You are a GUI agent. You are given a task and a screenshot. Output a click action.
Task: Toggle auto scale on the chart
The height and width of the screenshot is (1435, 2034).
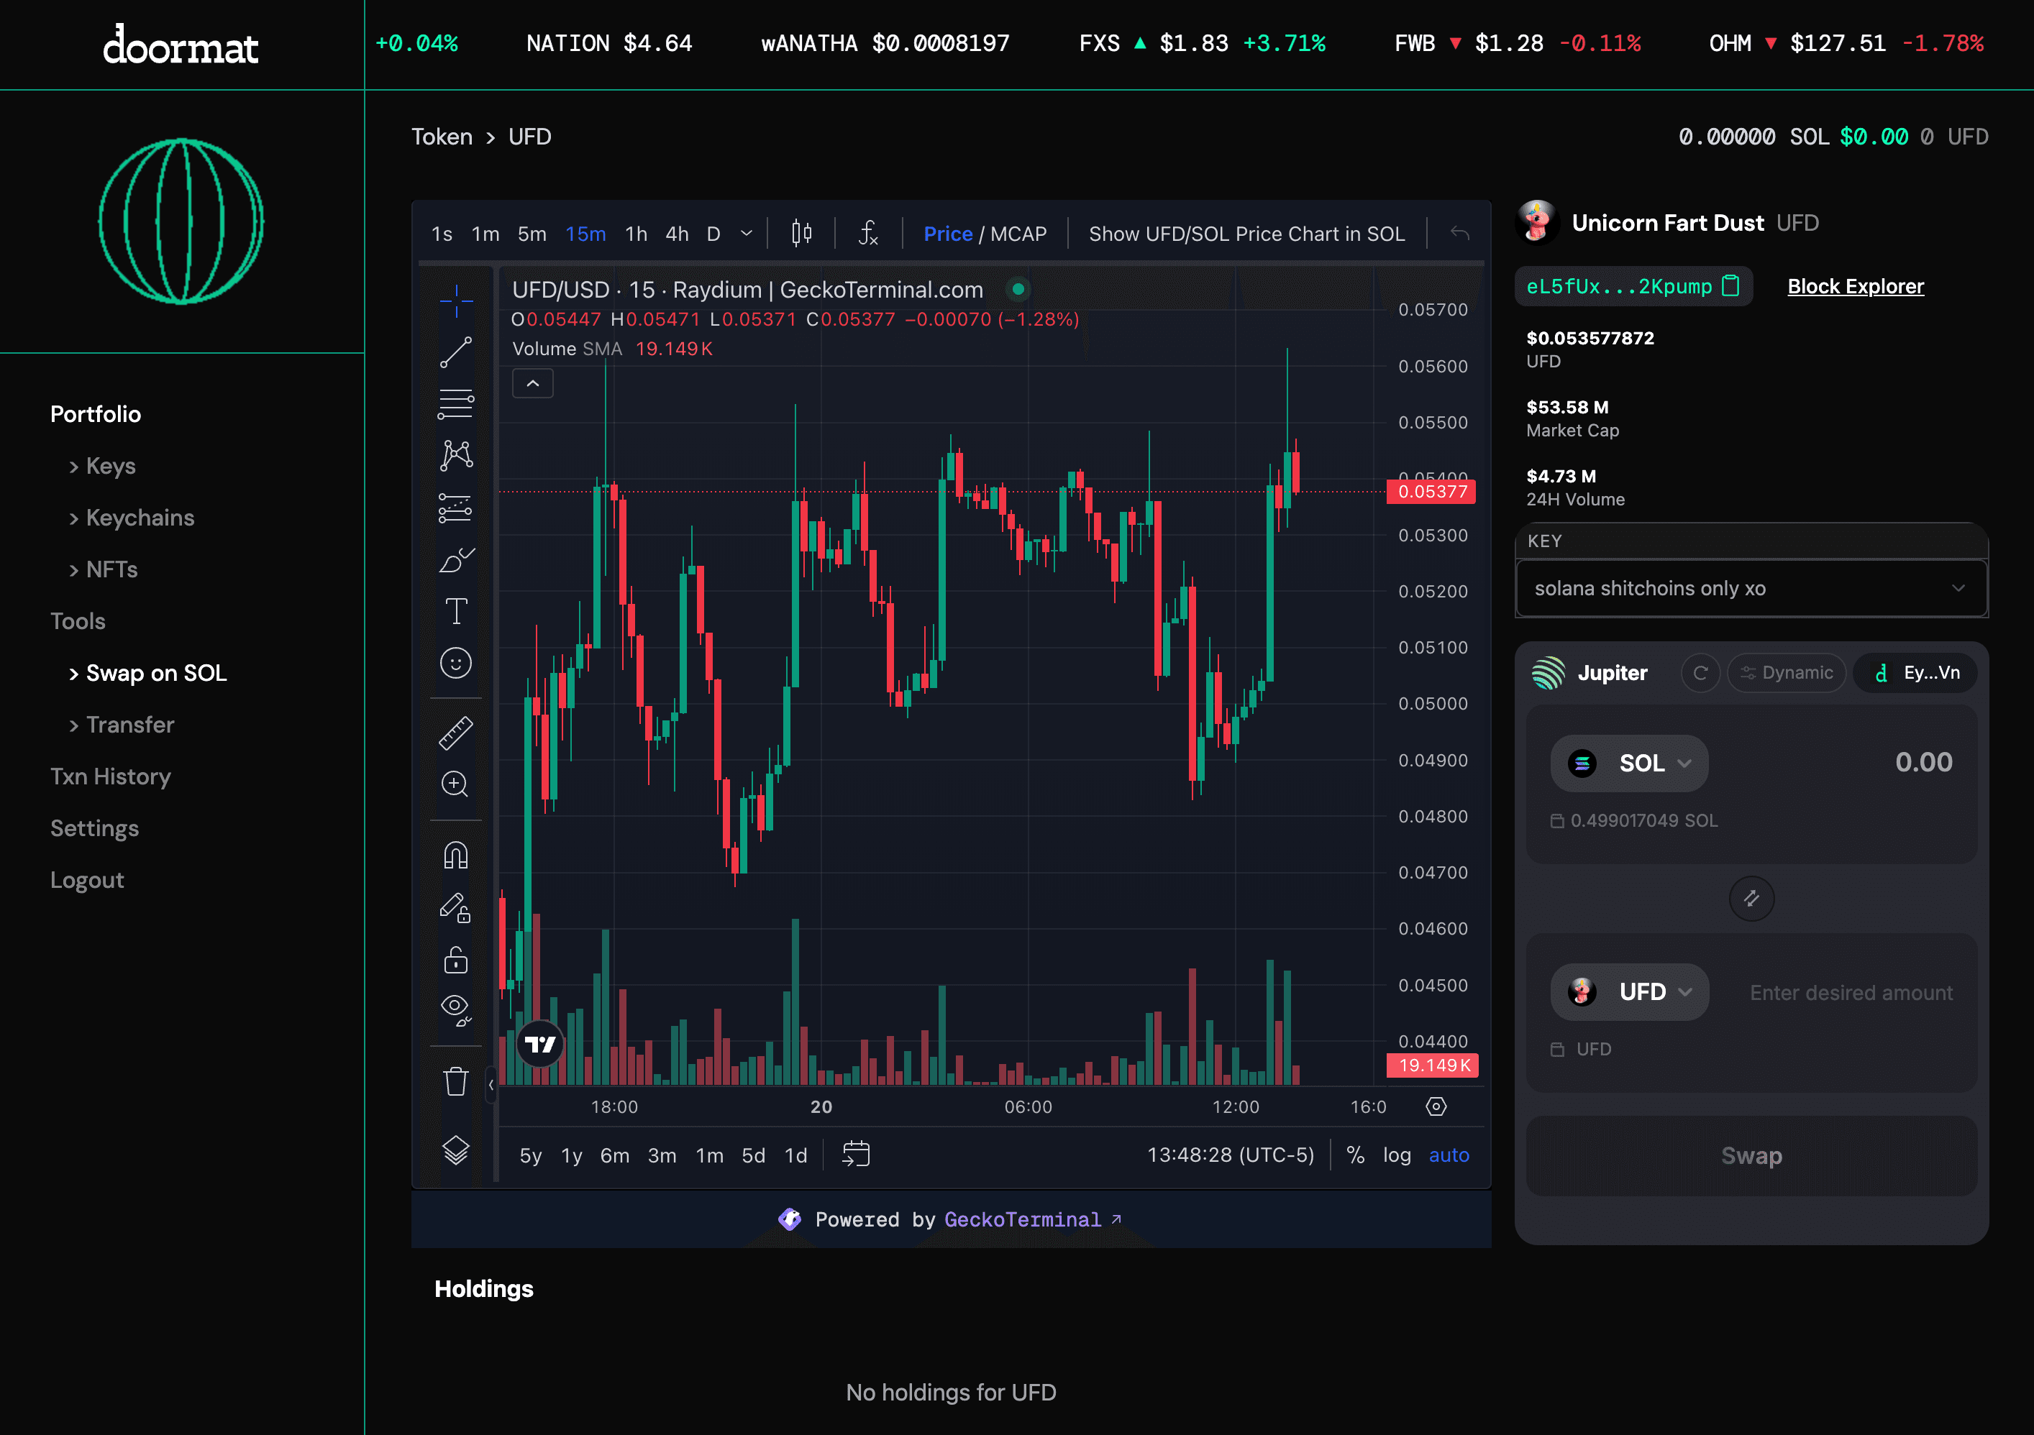(1449, 1155)
